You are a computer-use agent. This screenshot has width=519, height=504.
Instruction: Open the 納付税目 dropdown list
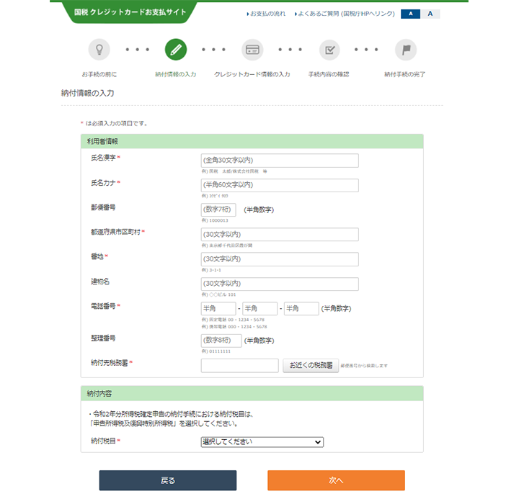[x=262, y=442]
